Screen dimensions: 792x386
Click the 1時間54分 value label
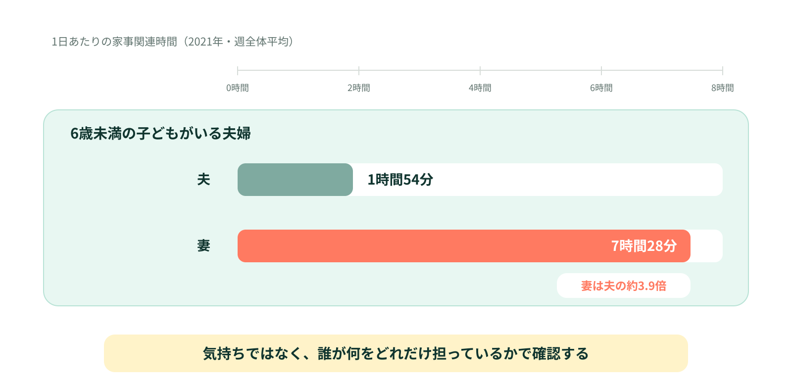400,179
